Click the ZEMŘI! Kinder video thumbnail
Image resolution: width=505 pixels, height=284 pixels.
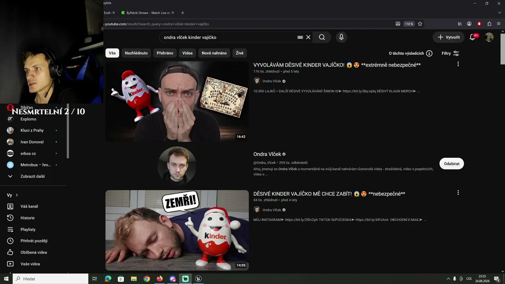(177, 230)
